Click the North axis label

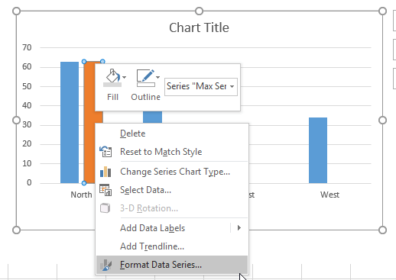coord(81,195)
